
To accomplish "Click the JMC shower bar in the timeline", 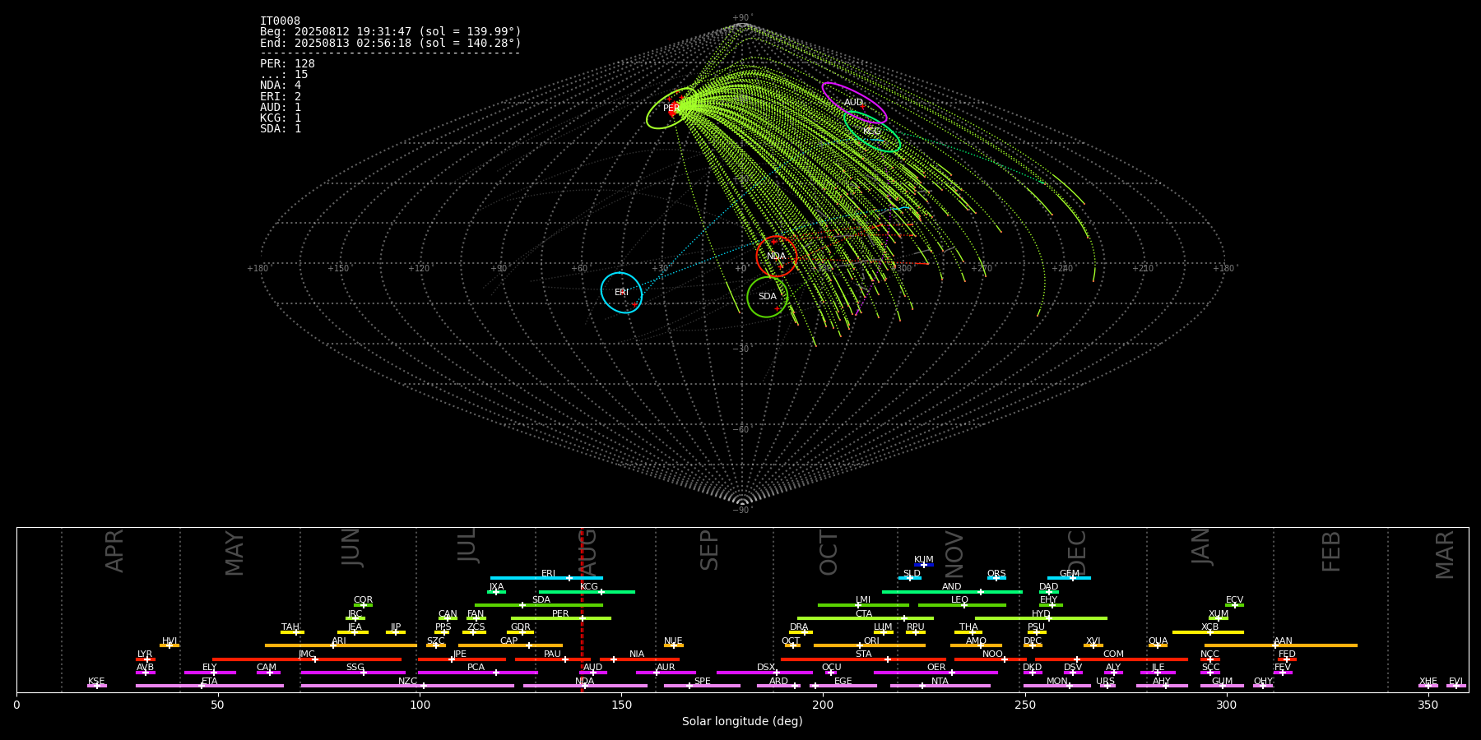I will pos(307,659).
